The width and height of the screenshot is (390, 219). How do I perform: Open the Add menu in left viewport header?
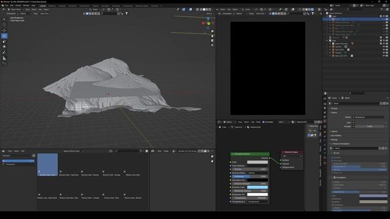pyautogui.click(x=40, y=10)
